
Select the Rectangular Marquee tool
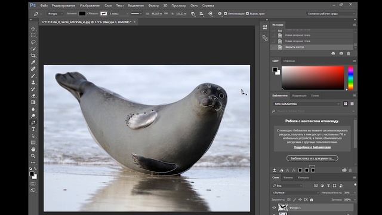point(33,35)
